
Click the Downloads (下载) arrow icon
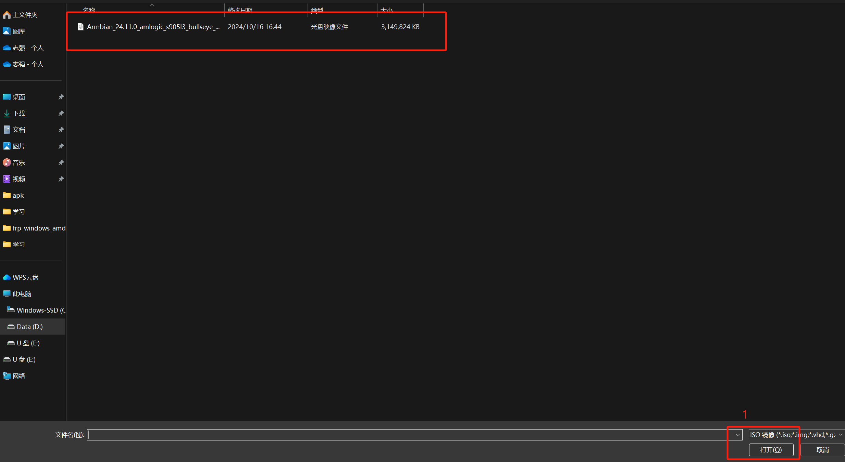[7, 113]
